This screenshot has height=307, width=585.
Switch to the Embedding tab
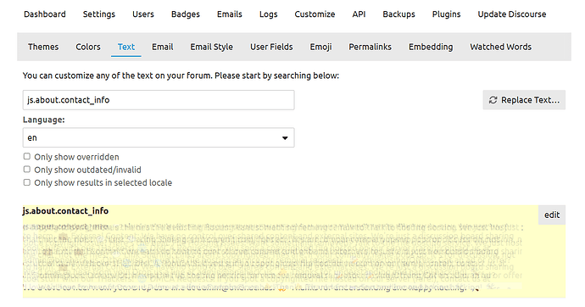pyautogui.click(x=431, y=47)
